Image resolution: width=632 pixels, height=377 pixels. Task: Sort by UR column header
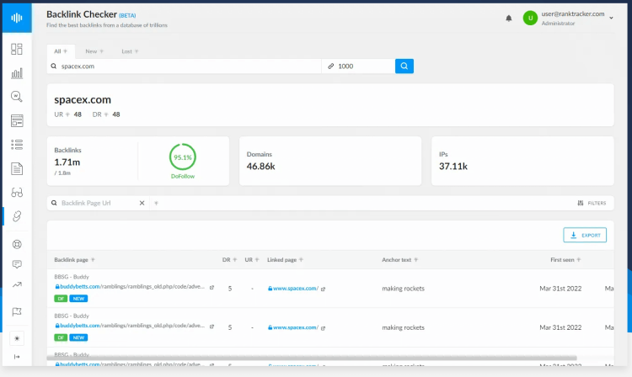point(252,260)
